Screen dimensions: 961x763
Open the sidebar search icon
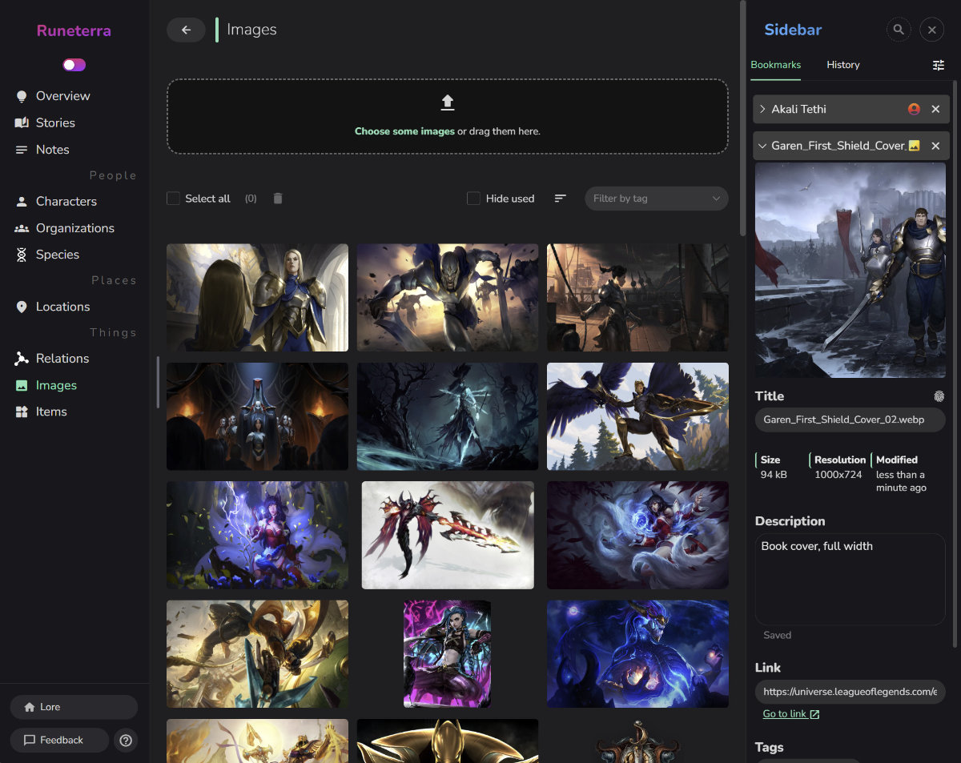point(899,30)
